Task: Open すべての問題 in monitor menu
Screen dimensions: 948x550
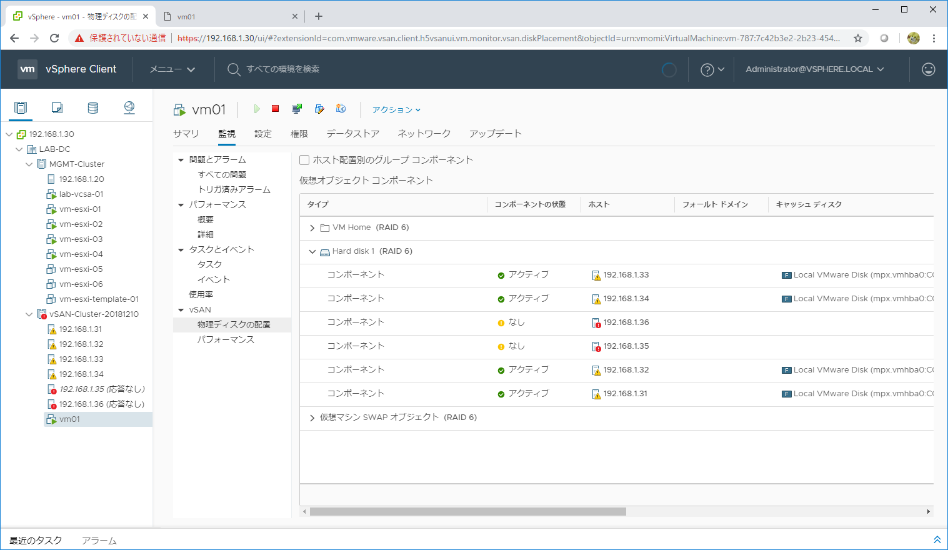Action: point(222,175)
